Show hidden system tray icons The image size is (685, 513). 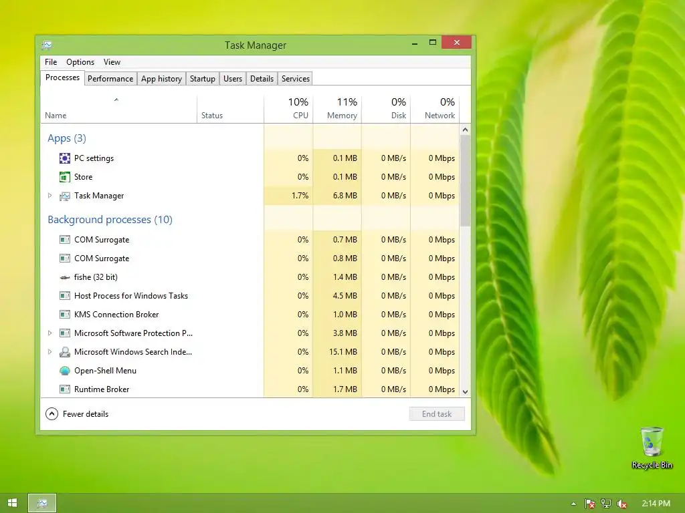point(573,504)
